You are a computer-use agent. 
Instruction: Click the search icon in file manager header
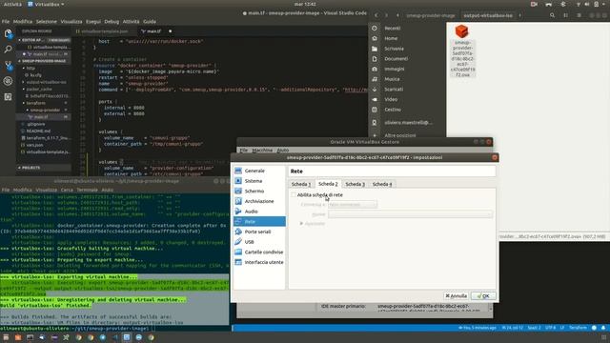552,15
